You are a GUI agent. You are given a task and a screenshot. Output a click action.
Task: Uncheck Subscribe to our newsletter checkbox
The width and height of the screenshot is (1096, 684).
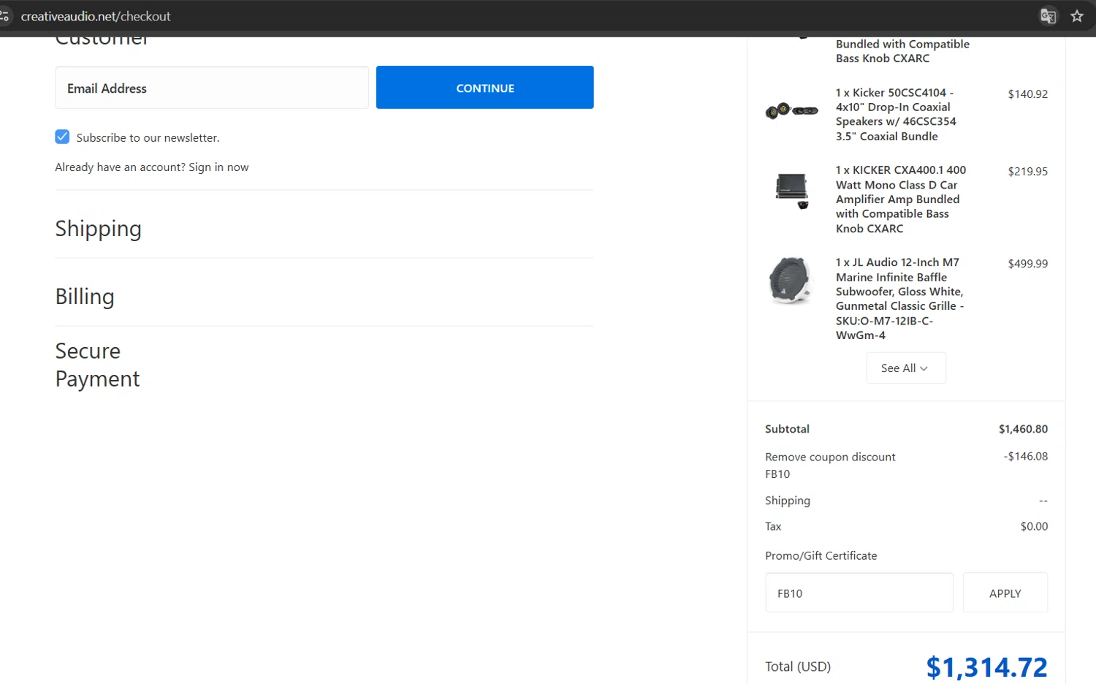tap(62, 137)
